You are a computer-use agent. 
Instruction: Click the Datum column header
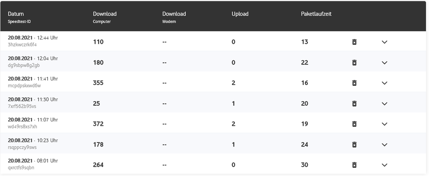pos(16,14)
